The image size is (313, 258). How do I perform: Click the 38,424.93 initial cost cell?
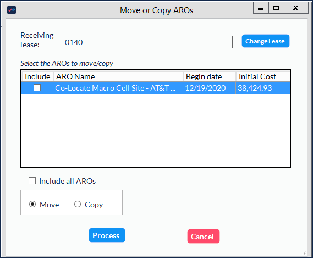[263, 88]
